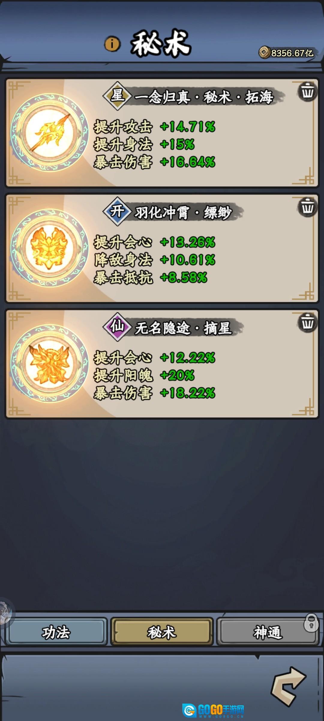Open the info icon beside 秘术 title
The width and height of the screenshot is (324, 721).
(x=112, y=44)
